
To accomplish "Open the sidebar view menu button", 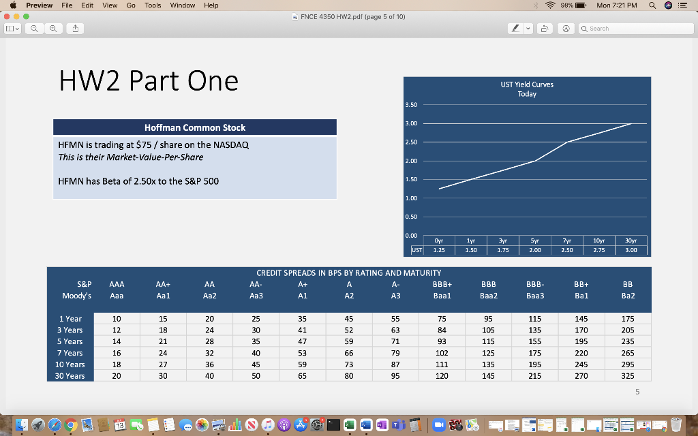I will (12, 29).
